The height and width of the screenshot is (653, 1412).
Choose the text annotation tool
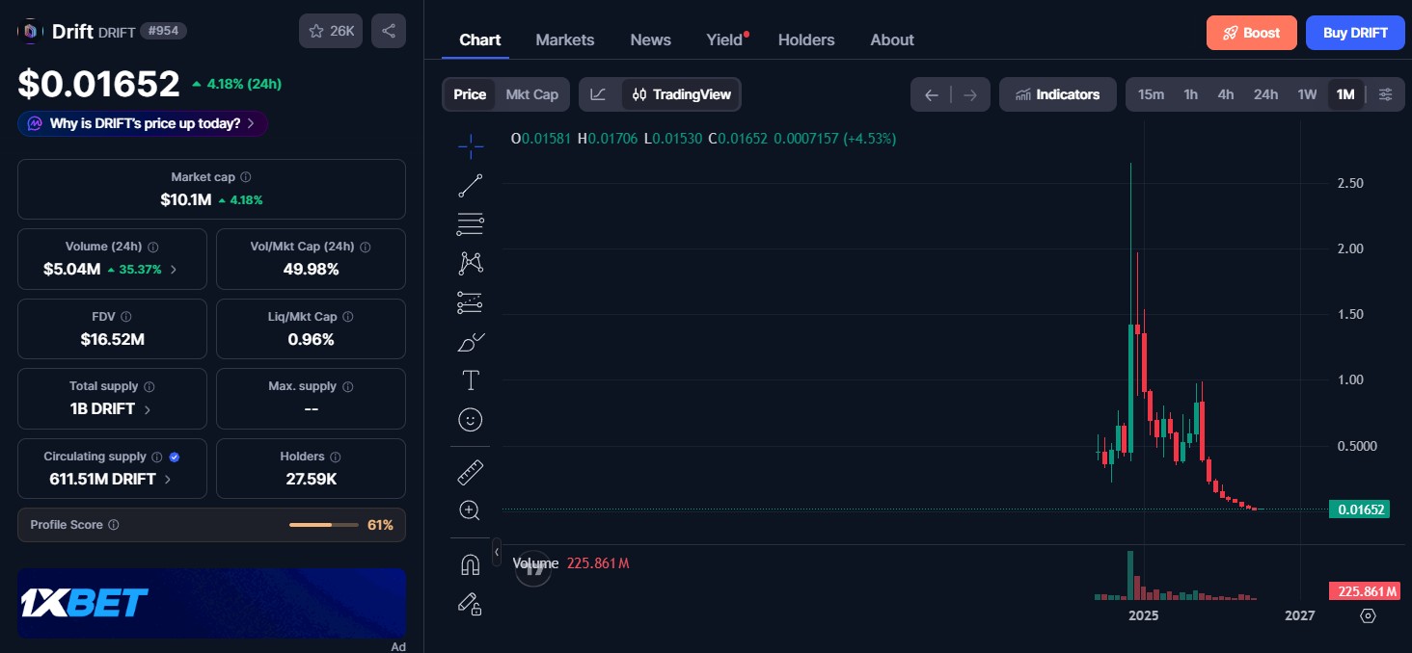(x=471, y=380)
